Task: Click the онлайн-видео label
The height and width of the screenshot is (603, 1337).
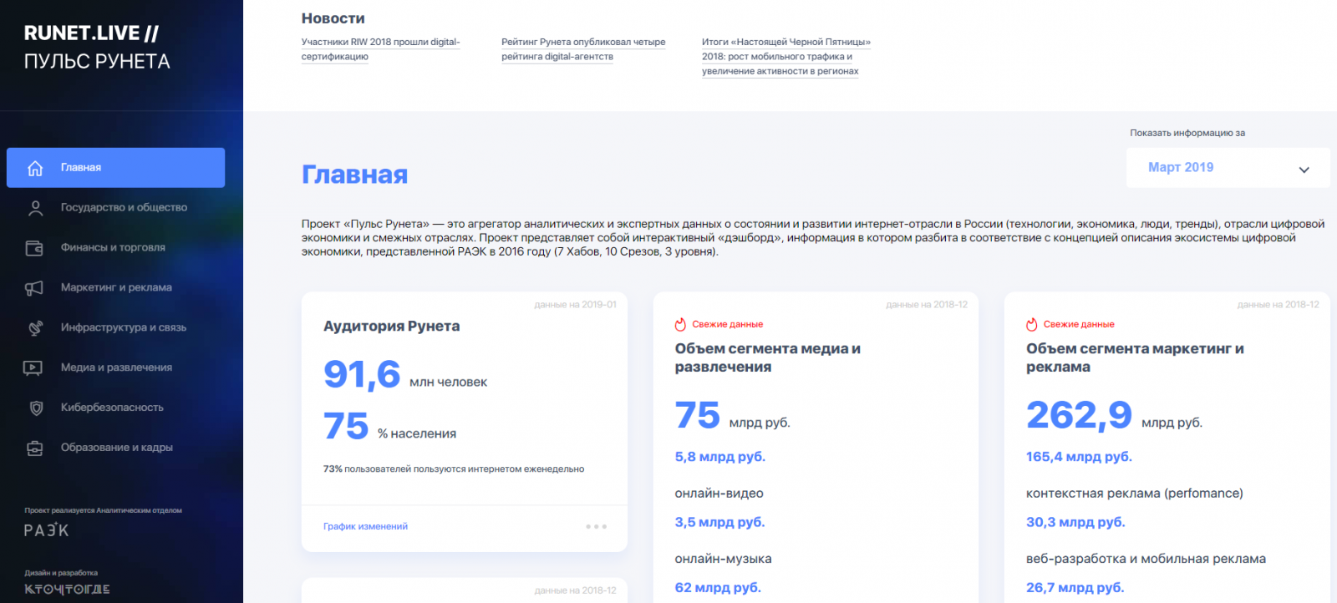Action: tap(719, 494)
